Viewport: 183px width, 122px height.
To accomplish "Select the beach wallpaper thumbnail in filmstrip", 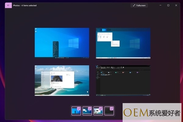I will [x=97, y=112].
